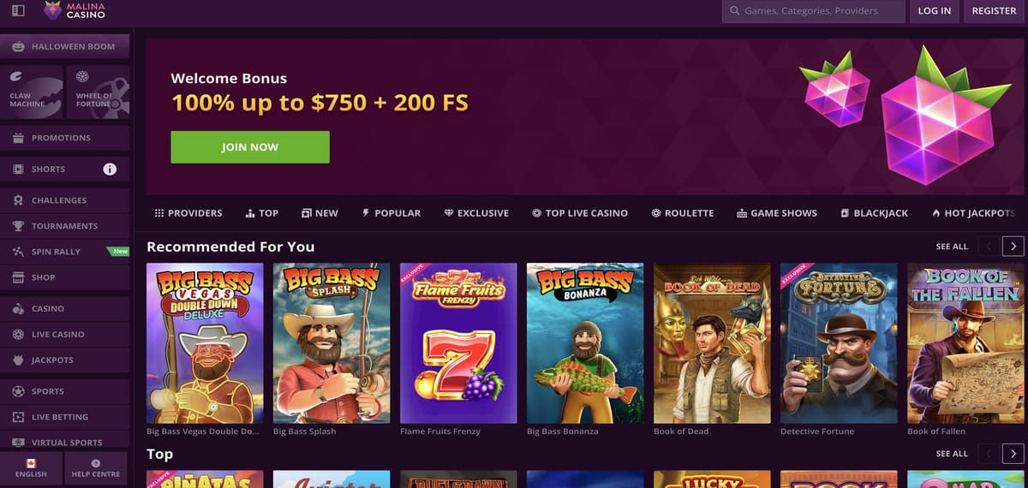1028x488 pixels.
Task: Open the Book of Dead game thumbnail
Action: (x=712, y=343)
